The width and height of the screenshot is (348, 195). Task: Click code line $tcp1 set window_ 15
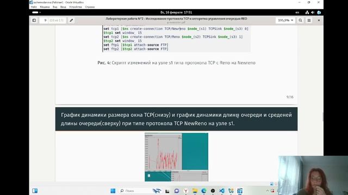click(122, 32)
